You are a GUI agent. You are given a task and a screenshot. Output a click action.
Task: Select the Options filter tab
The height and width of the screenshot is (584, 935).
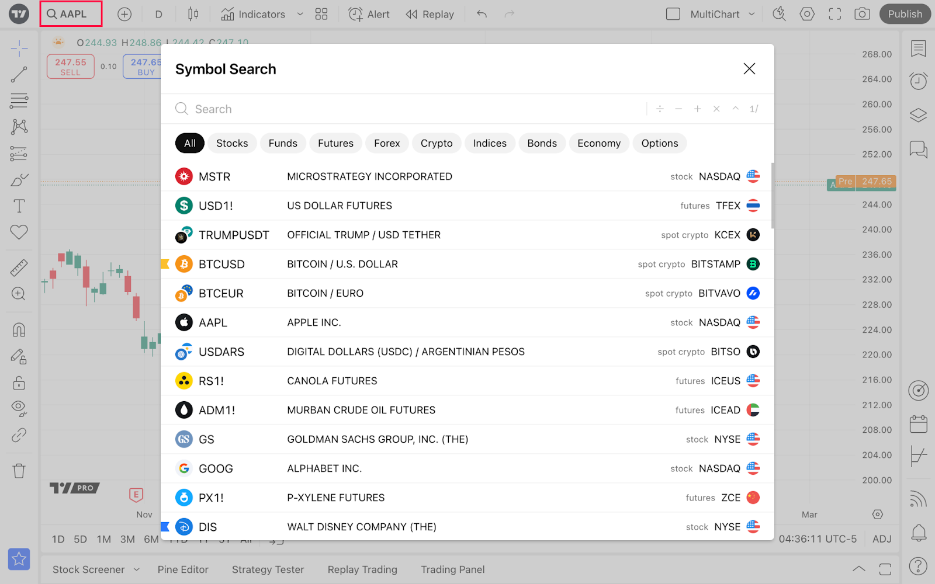coord(660,143)
